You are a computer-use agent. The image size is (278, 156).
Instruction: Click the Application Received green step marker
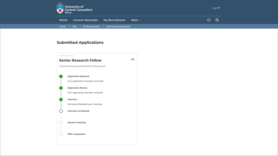(61, 76)
